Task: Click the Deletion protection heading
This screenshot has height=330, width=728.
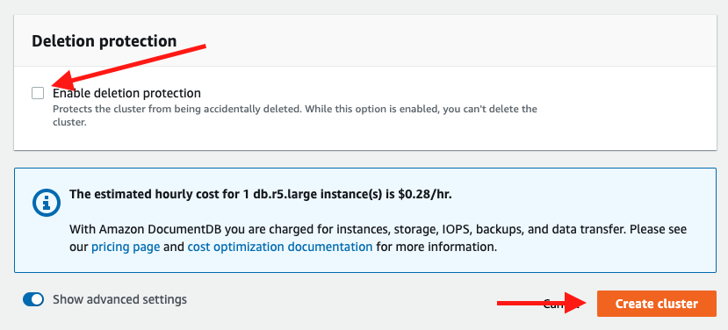Action: (x=104, y=41)
